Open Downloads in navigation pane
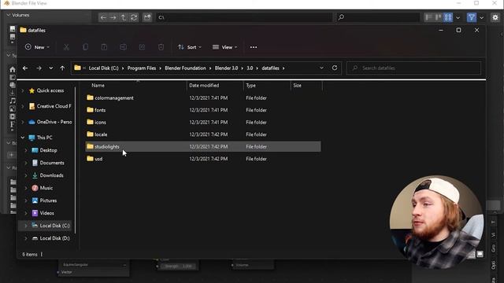Screen dimensions: 504x283 51,175
